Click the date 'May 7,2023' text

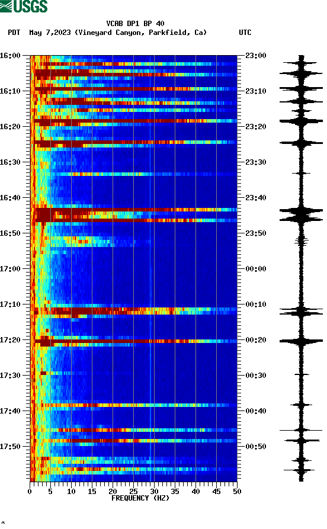pyautogui.click(x=50, y=33)
